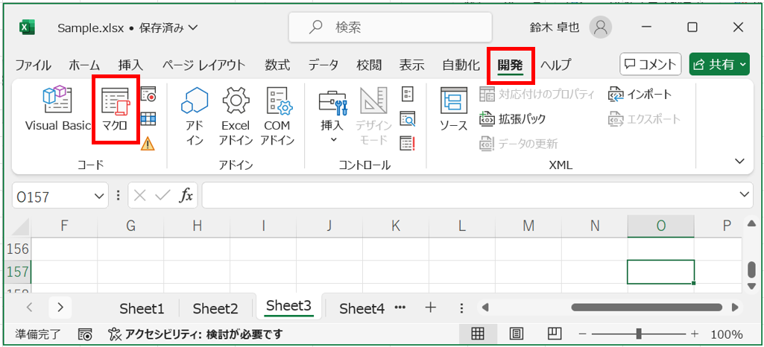Collapse ribbon with display options chevron
The height and width of the screenshot is (347, 764).
tap(739, 161)
